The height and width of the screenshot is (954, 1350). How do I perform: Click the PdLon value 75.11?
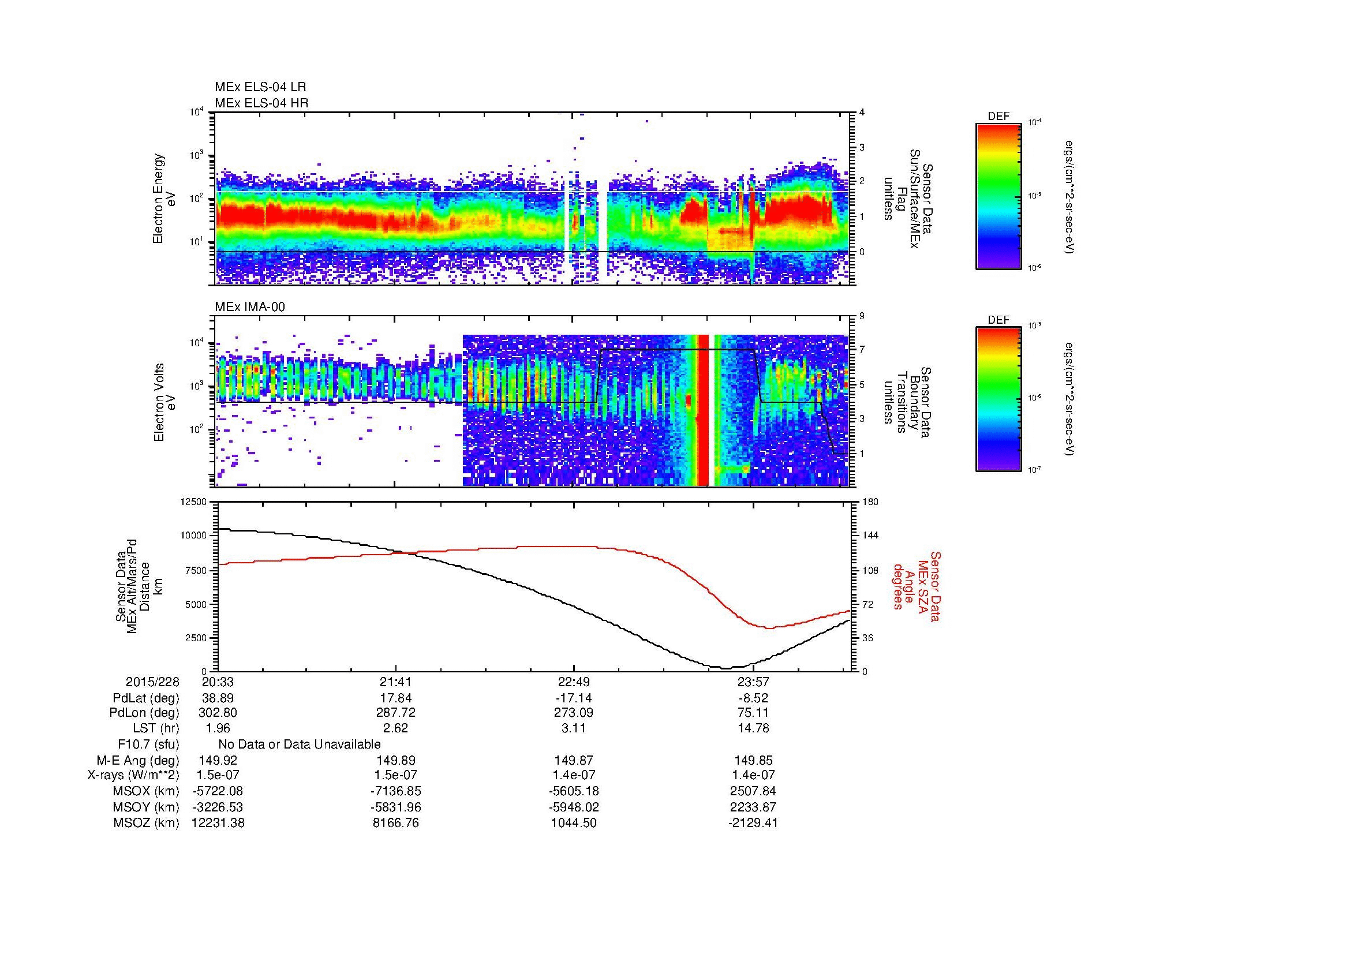coord(754,713)
